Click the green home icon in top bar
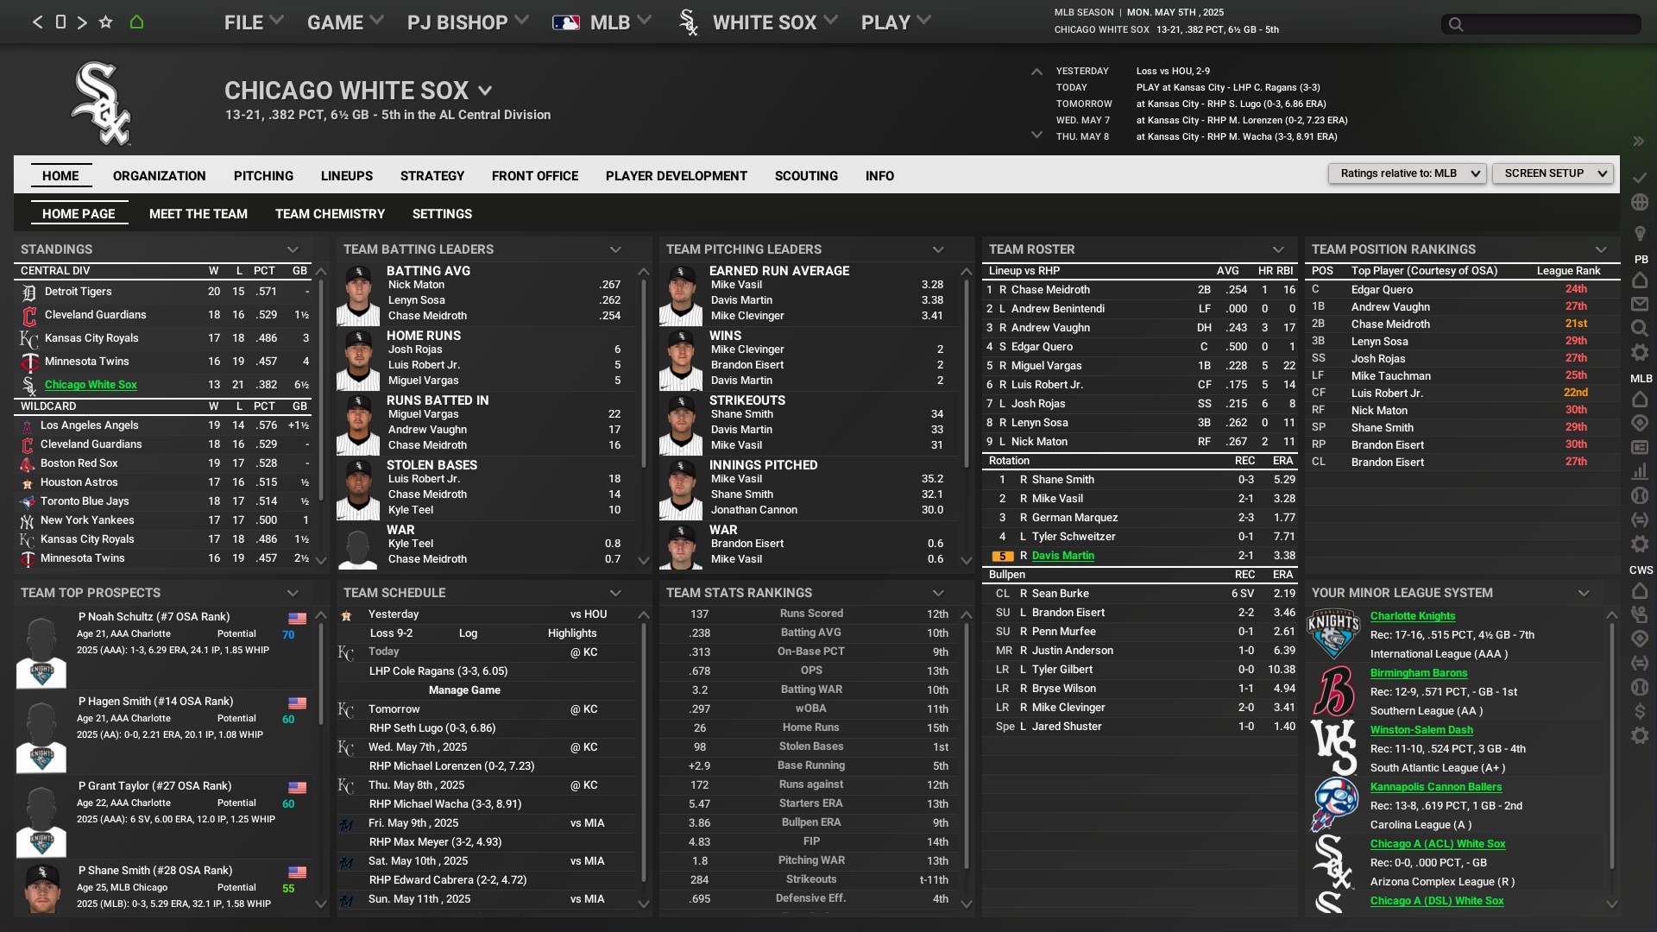This screenshot has height=932, width=1657. 136,22
